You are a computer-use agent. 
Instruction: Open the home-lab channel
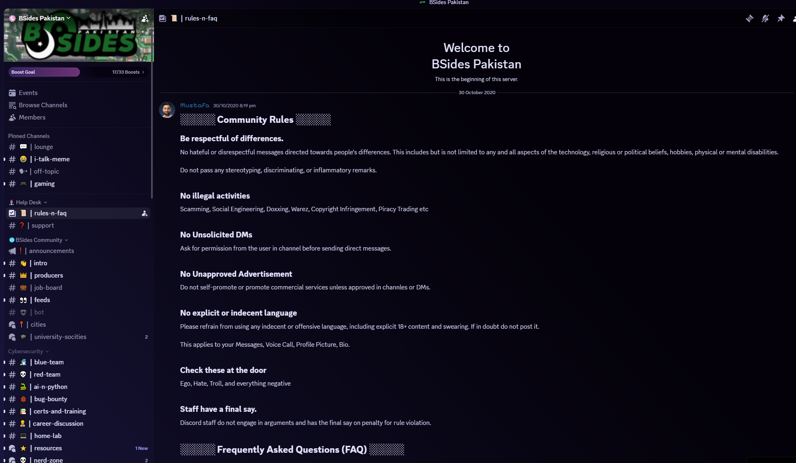pyautogui.click(x=77, y=436)
